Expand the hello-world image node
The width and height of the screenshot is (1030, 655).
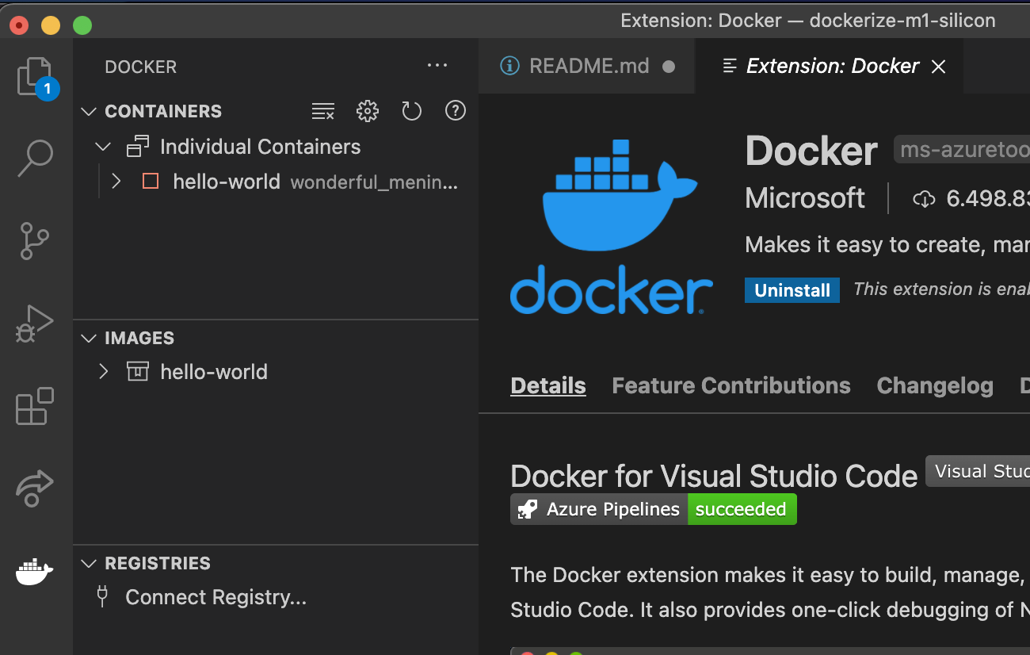point(103,371)
